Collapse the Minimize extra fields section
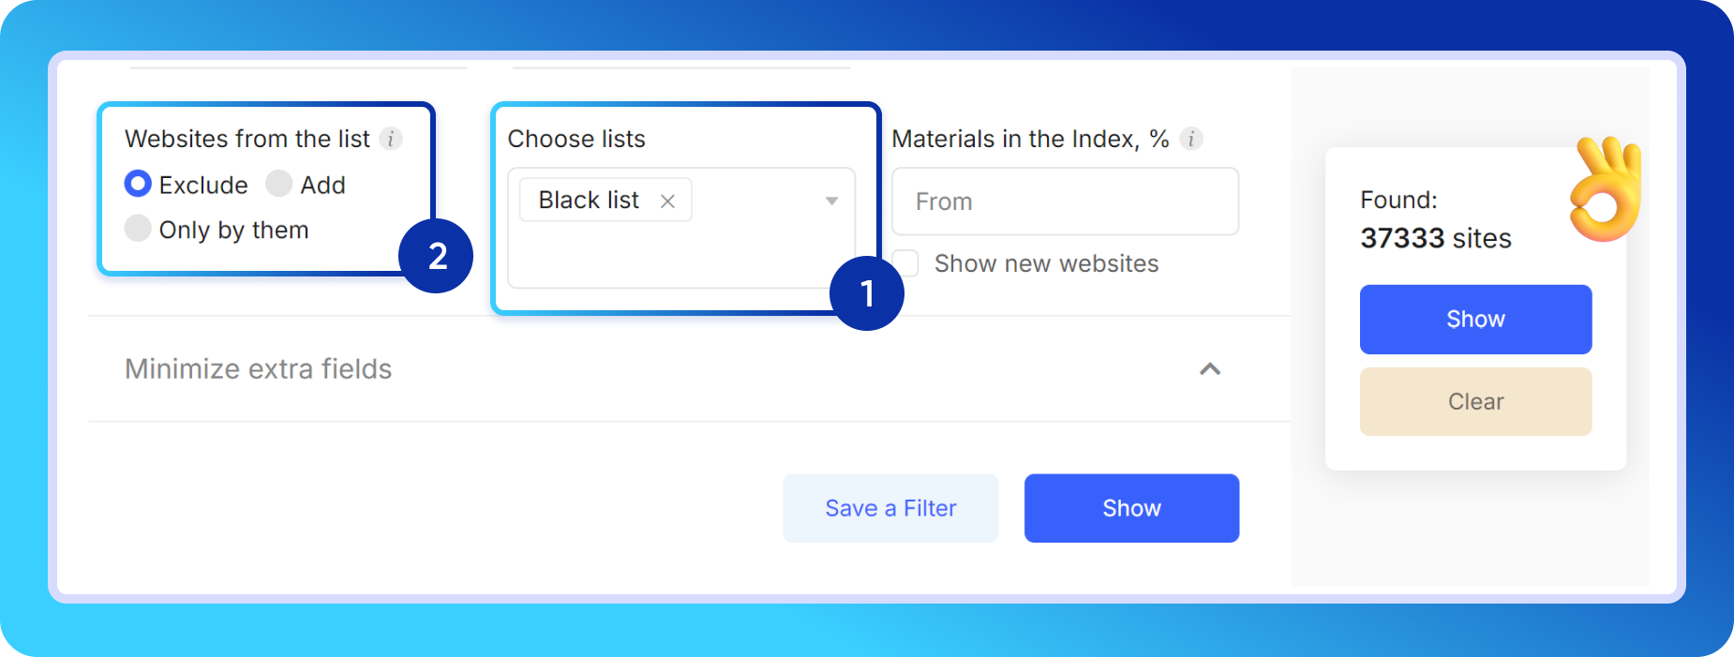The height and width of the screenshot is (657, 1734). (x=1211, y=369)
